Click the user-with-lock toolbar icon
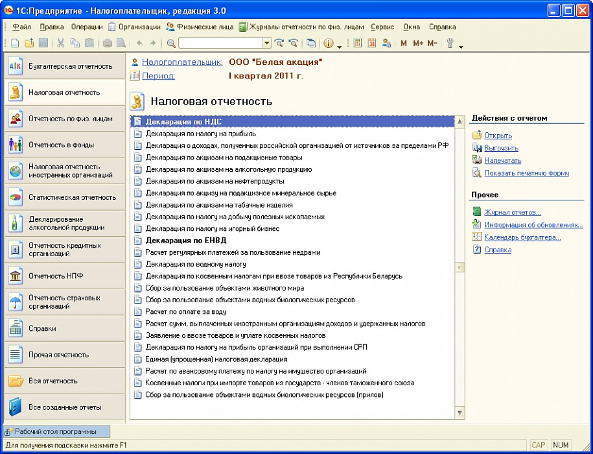Screen dimensions: 593x454 [386, 43]
